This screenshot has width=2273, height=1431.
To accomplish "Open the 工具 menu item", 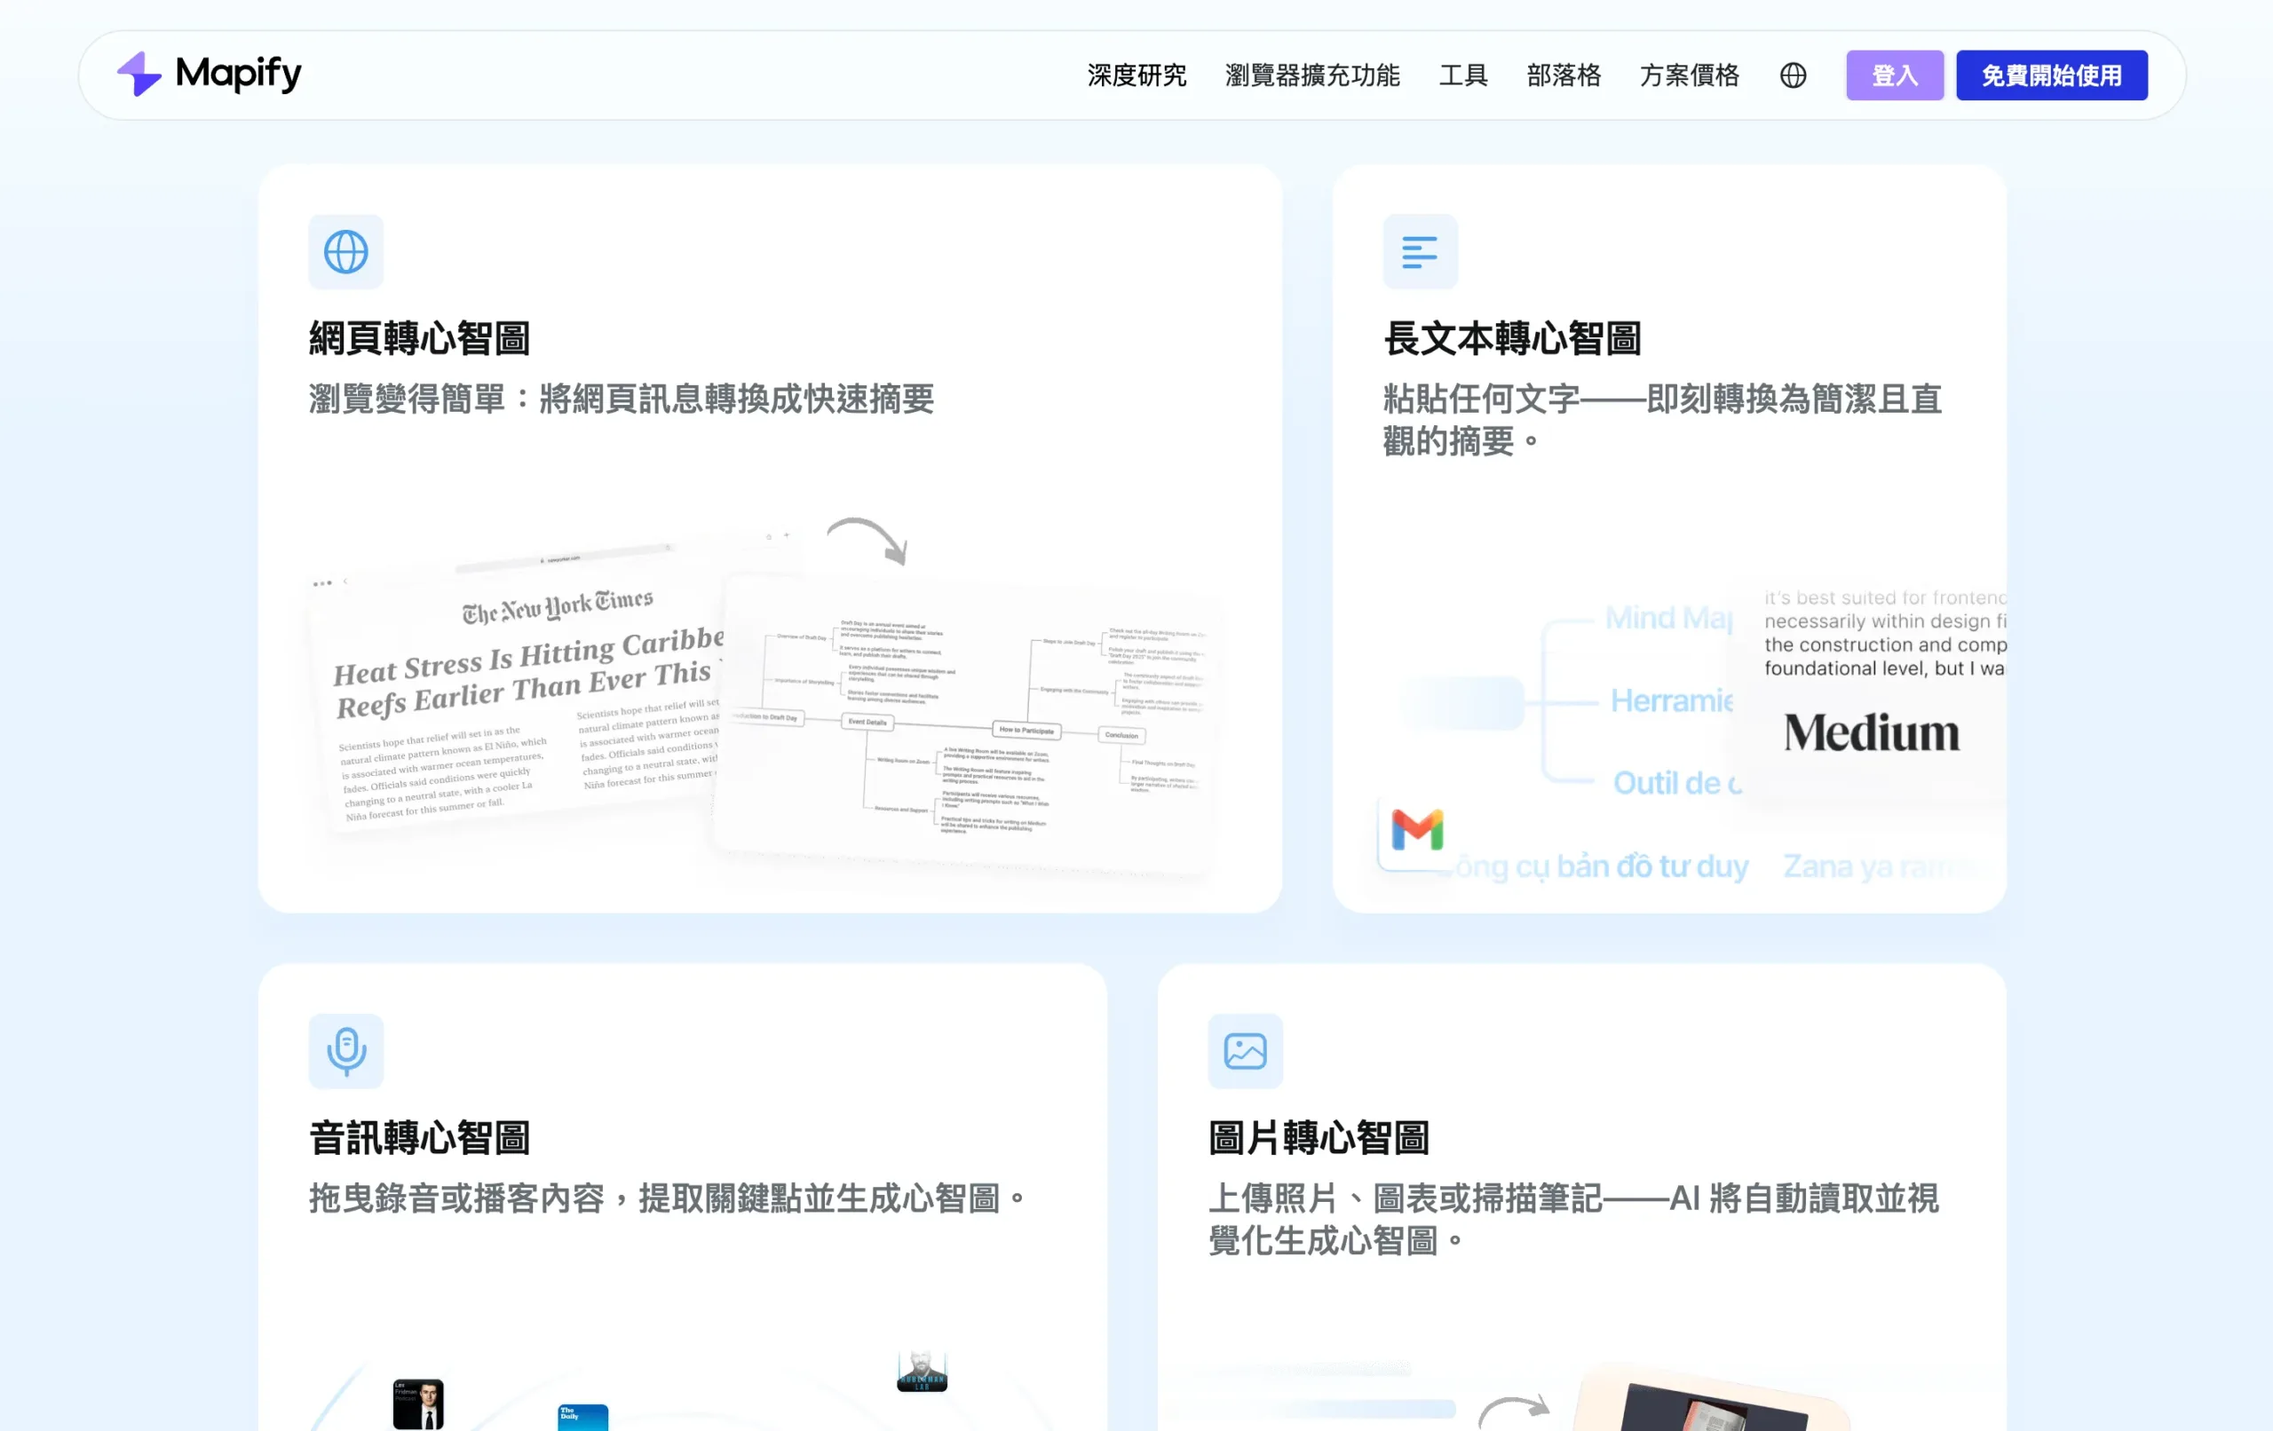I will coord(1463,75).
